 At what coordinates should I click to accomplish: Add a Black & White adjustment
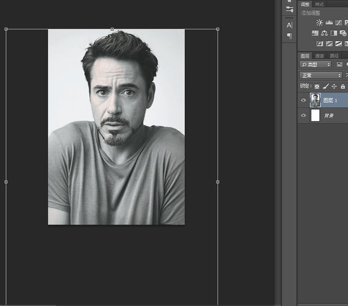point(334,33)
